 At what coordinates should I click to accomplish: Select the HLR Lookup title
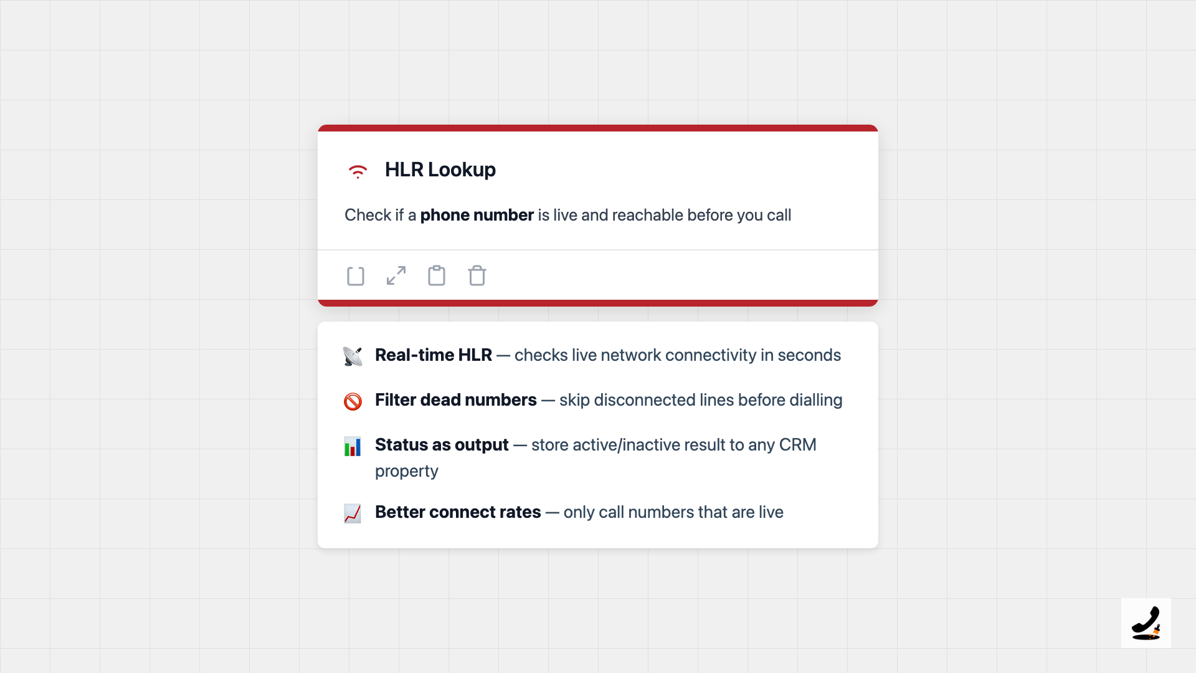(x=440, y=169)
